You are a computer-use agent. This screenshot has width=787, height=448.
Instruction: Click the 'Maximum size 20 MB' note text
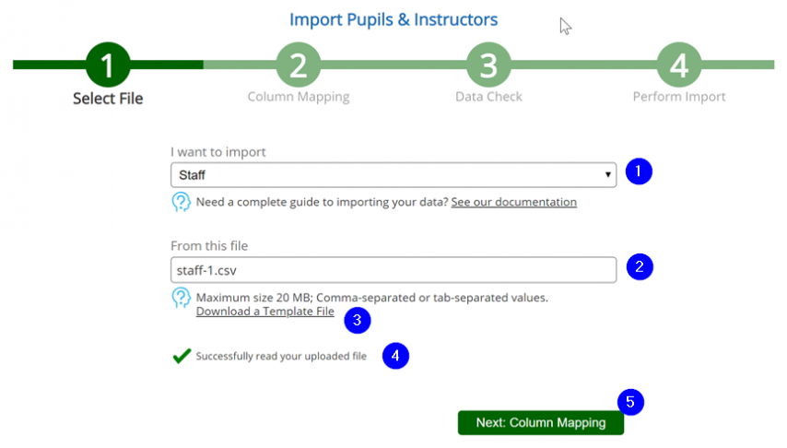(372, 298)
